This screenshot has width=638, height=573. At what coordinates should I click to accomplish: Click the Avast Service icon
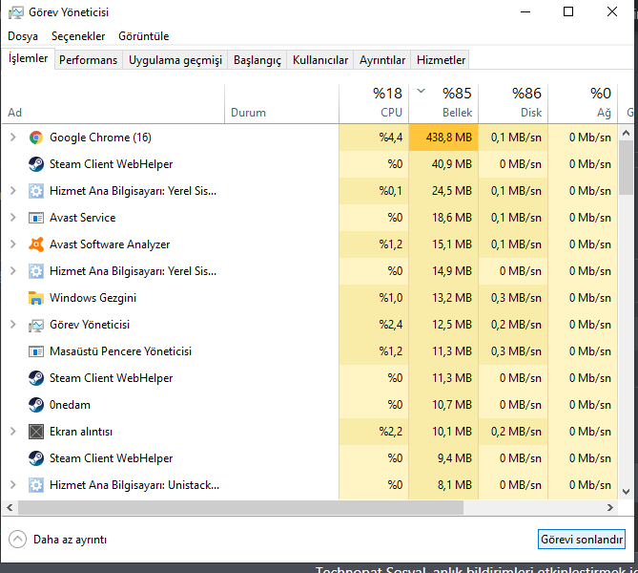click(36, 218)
